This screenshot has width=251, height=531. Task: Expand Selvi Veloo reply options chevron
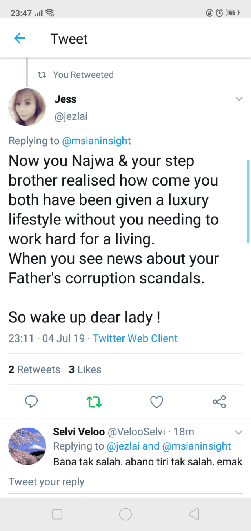239,432
